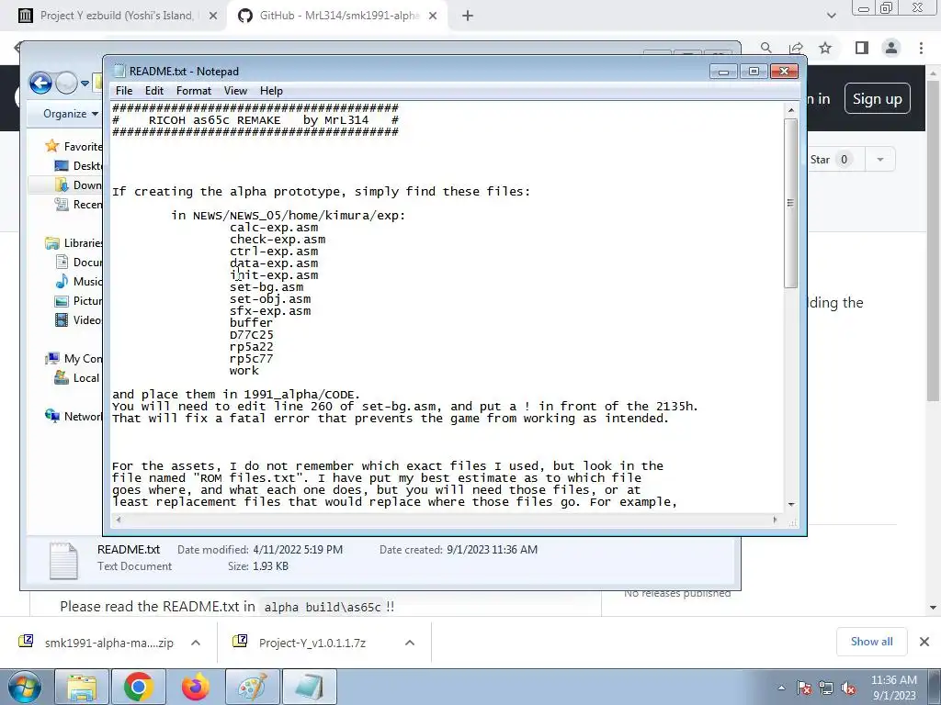
Task: Open the Notepad File menu
Action: 124,91
